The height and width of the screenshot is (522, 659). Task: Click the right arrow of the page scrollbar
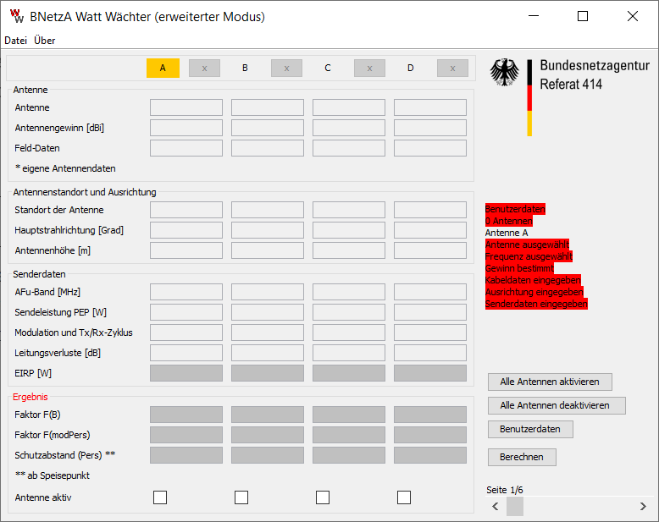click(643, 506)
